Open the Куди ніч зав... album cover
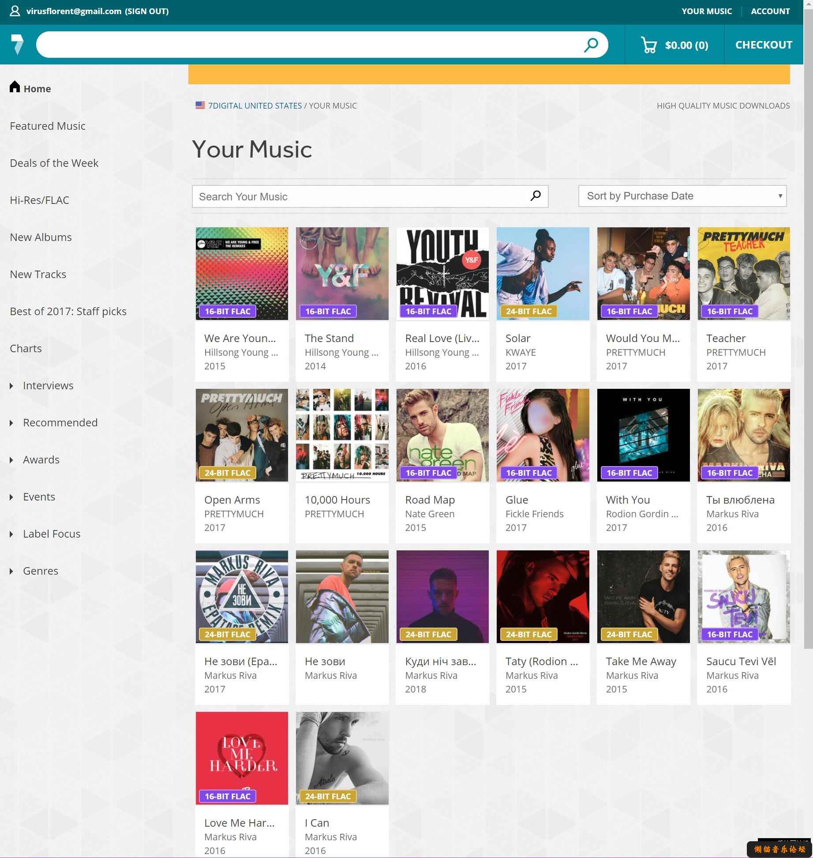The width and height of the screenshot is (813, 858). [442, 597]
